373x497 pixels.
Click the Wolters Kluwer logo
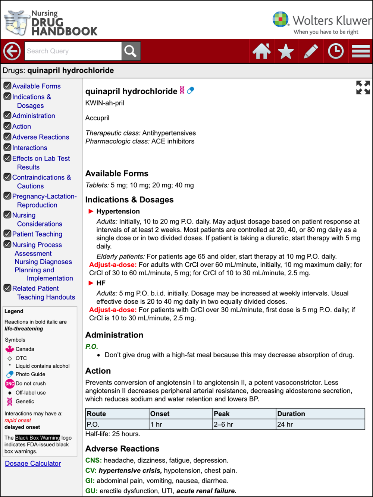click(x=322, y=22)
